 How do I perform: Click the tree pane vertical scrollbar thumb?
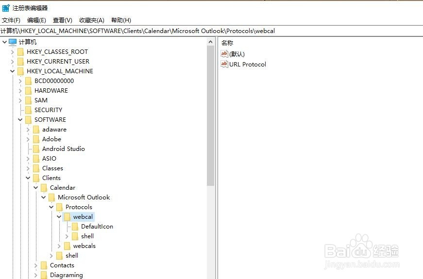211,115
